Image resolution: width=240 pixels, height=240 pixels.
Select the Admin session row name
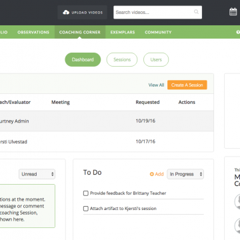coord(15,121)
